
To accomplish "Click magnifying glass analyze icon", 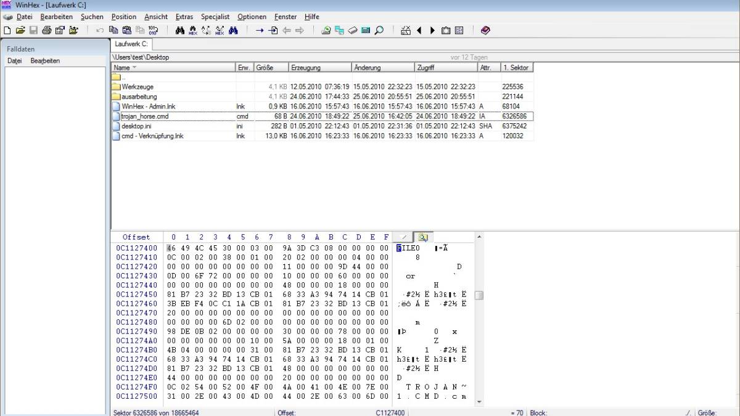I will tap(379, 30).
